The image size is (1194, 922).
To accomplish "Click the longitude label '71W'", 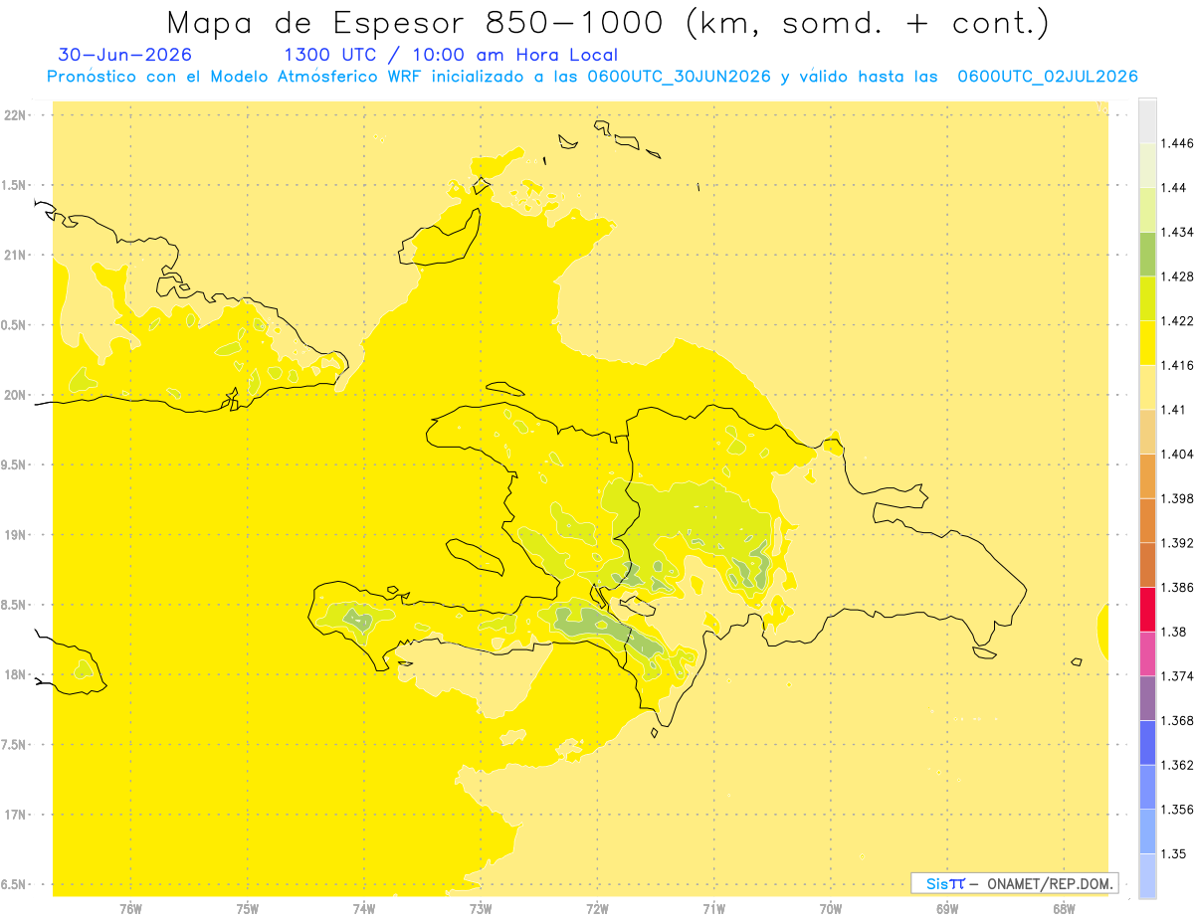I will coord(713,908).
